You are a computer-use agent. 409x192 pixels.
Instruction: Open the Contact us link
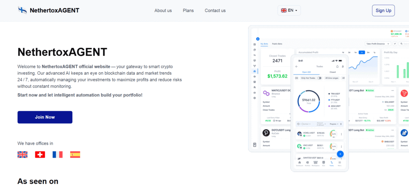(x=215, y=10)
